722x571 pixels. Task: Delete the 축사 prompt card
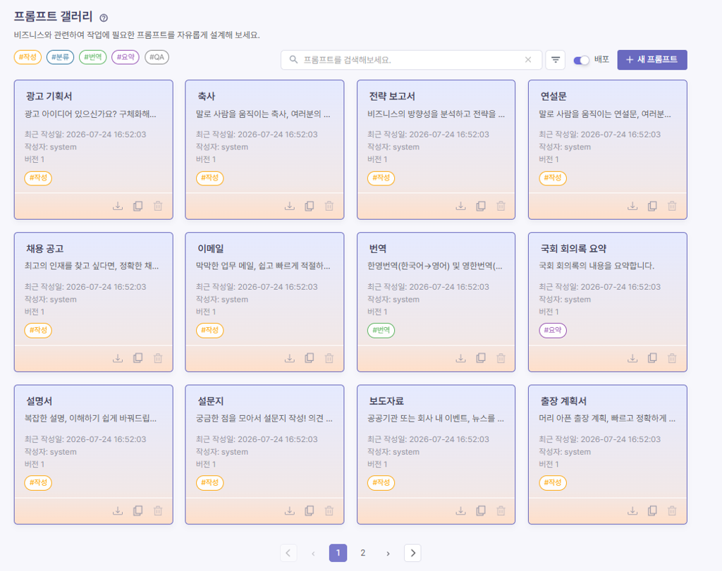click(329, 206)
